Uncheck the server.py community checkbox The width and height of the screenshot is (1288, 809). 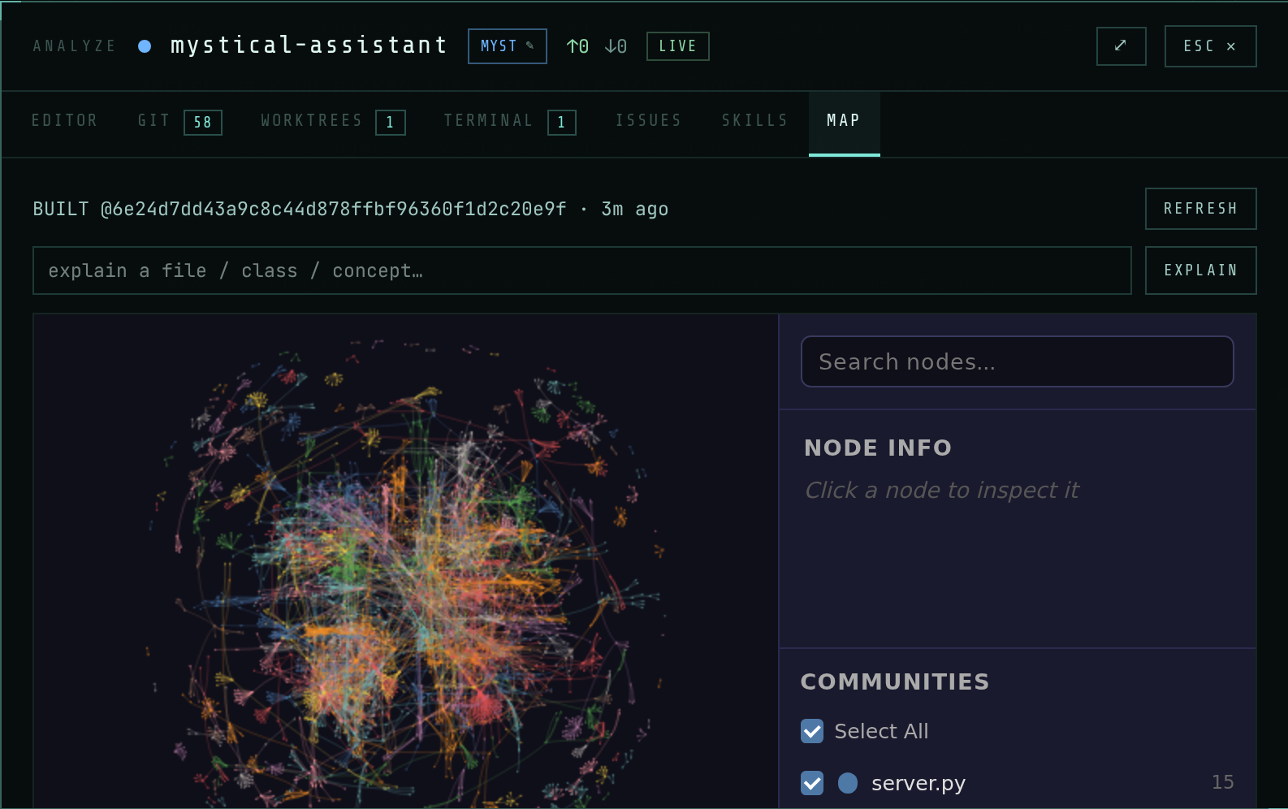(812, 783)
